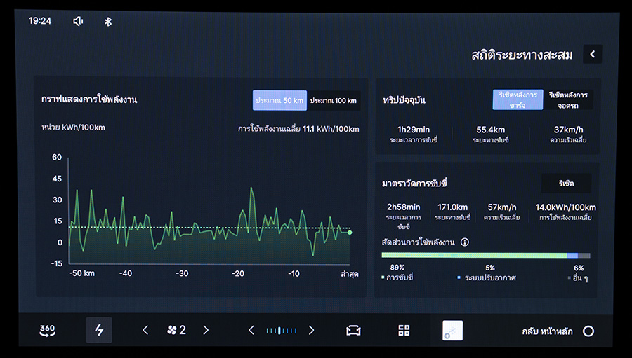The height and width of the screenshot is (358, 632).
Task: Tap the fan speed icon
Action: click(x=171, y=331)
